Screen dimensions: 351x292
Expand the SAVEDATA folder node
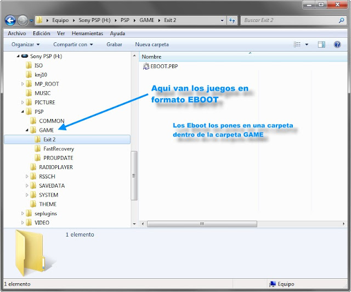27,186
